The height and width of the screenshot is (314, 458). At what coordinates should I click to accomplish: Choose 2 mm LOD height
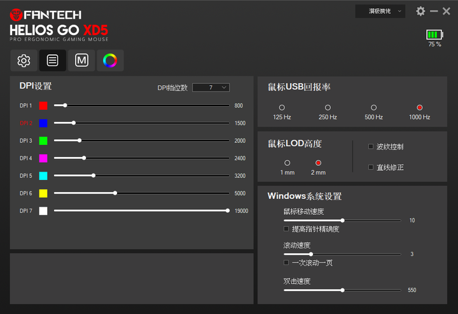click(x=319, y=163)
